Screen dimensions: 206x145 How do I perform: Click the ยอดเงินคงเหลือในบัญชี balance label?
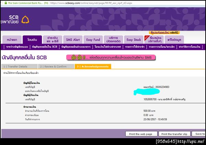[x=37, y=91]
